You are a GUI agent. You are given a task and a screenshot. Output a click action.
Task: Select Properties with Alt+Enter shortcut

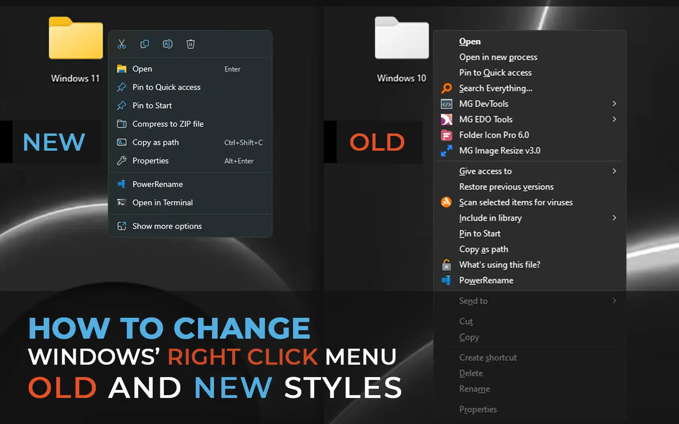[x=190, y=161]
